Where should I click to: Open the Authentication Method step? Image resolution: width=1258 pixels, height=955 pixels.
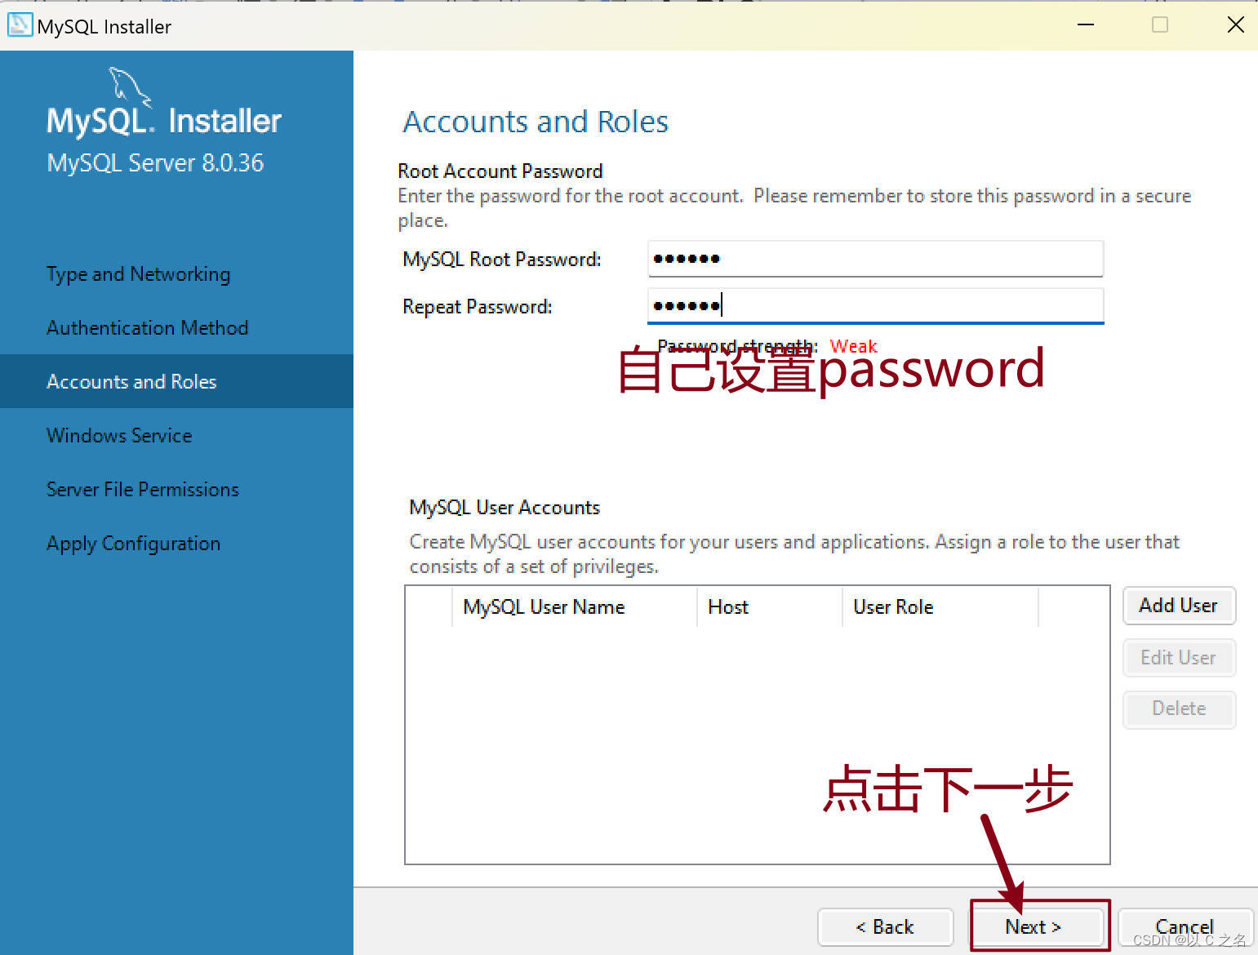[x=147, y=328]
